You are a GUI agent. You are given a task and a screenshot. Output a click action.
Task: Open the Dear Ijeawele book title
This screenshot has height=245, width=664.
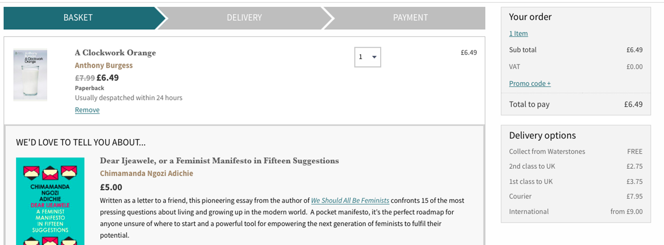219,161
